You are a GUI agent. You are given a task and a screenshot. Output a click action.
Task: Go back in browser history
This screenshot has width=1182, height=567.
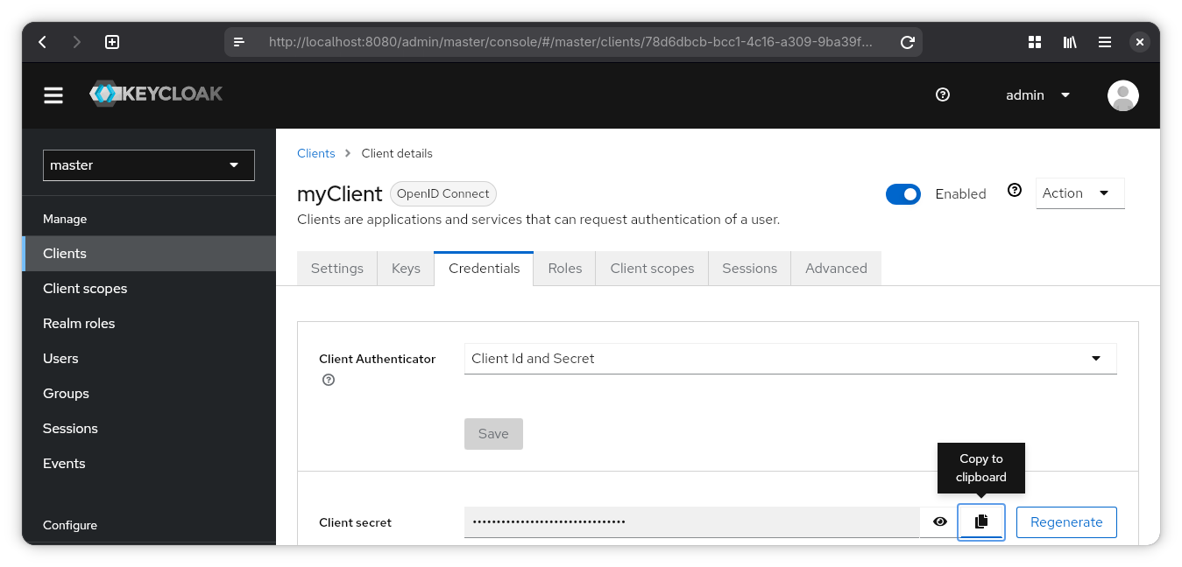point(43,42)
